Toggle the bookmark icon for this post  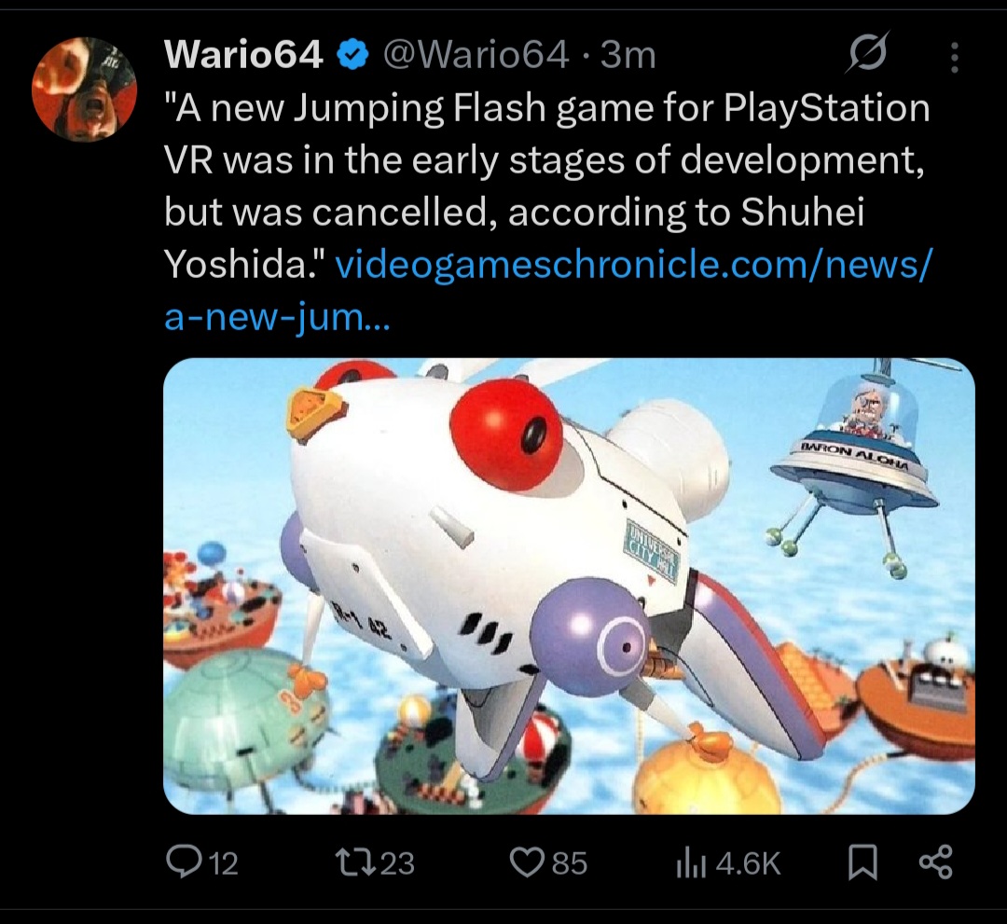(x=862, y=862)
